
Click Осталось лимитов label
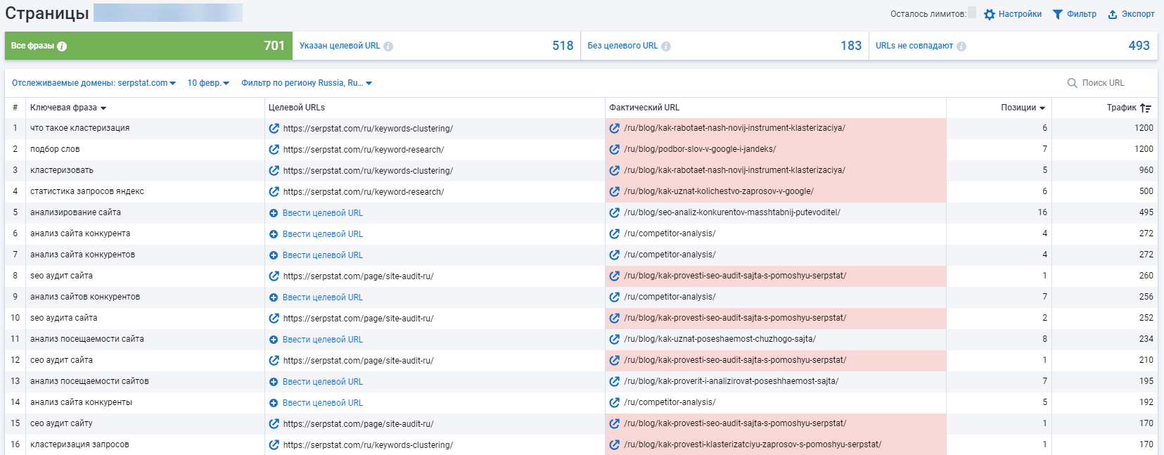click(x=928, y=14)
